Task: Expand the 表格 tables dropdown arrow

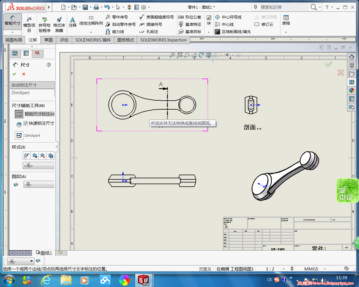Action: pos(286,32)
